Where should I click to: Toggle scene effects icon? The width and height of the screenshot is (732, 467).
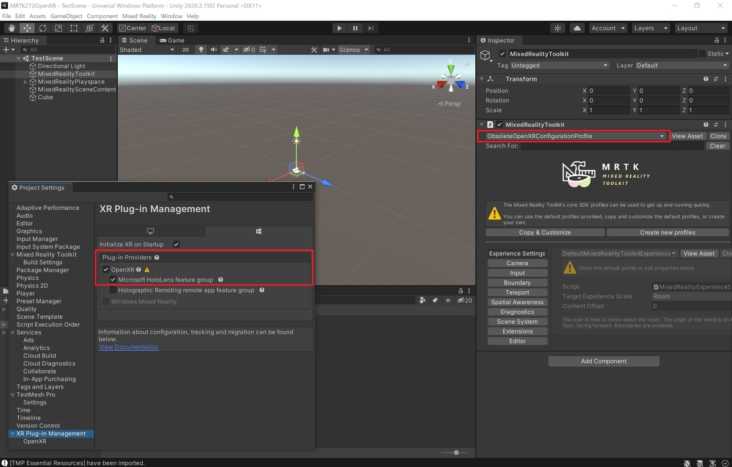coord(226,50)
